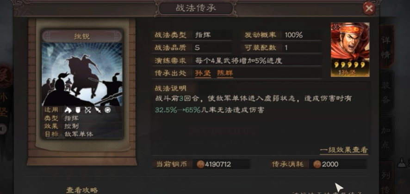This screenshot has height=194, width=410.
Task: Switch to the 装备 side tab
Action: coord(386,92)
